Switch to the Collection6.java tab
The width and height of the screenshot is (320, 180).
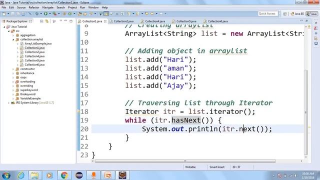pyautogui.click(x=218, y=21)
